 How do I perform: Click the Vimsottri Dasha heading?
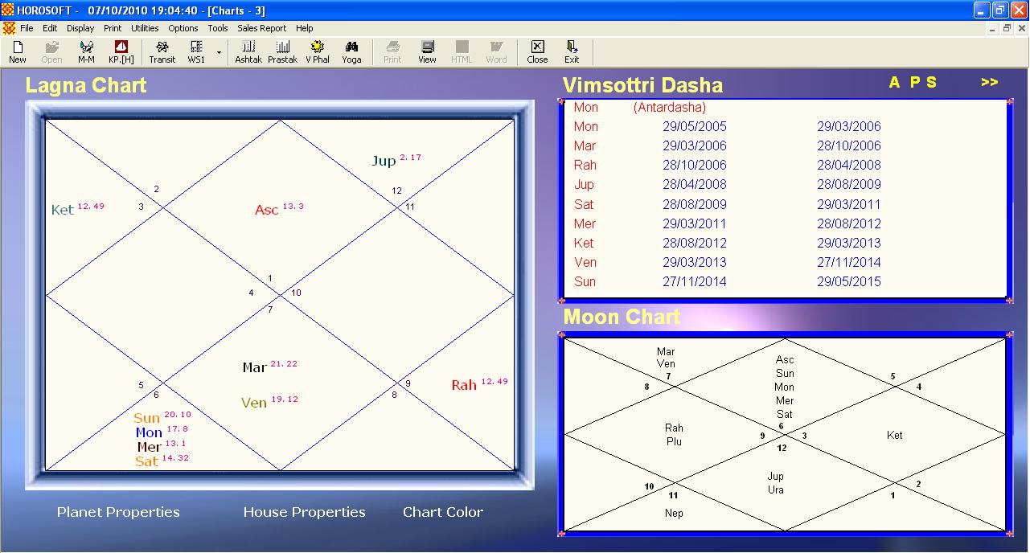click(642, 85)
